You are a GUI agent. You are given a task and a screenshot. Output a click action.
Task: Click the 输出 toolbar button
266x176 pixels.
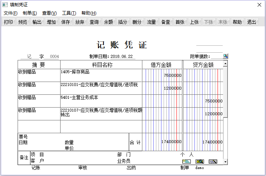37,22
